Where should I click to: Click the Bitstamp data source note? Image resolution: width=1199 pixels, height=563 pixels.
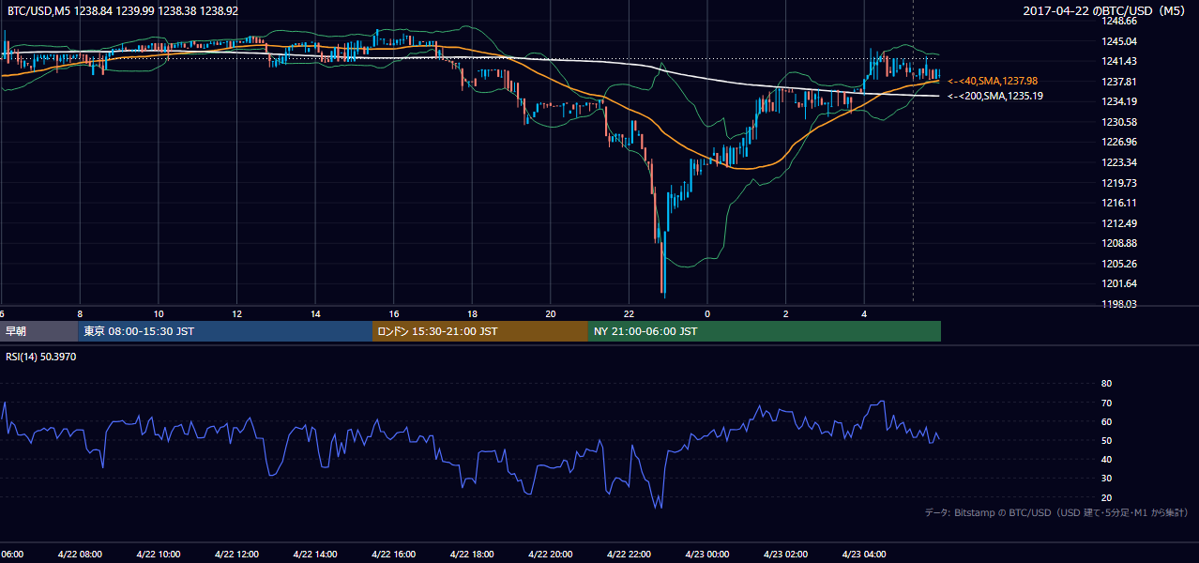point(1056,512)
